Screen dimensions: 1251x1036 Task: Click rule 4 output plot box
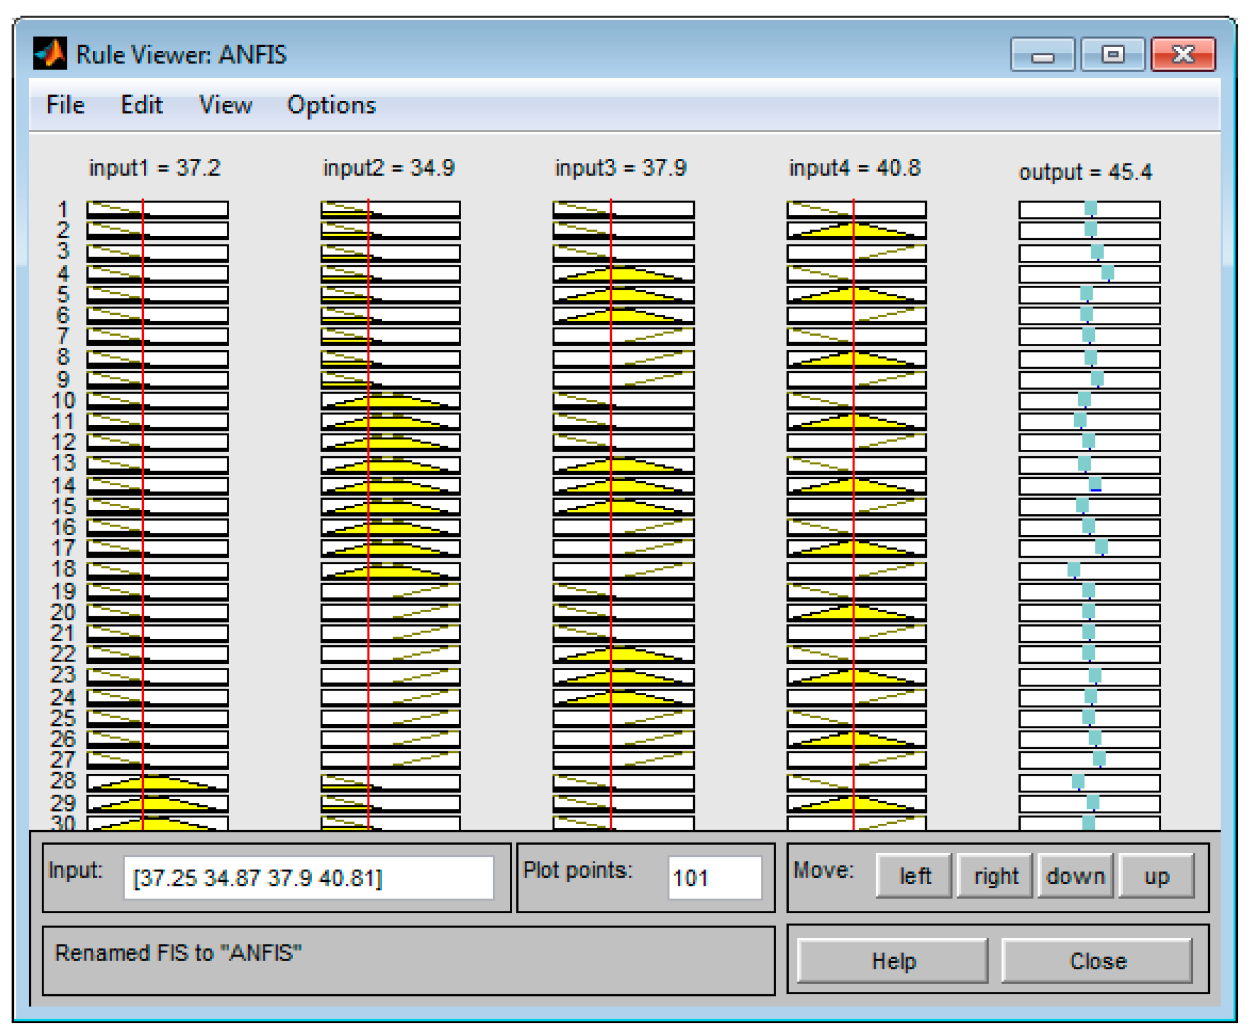click(x=1089, y=274)
